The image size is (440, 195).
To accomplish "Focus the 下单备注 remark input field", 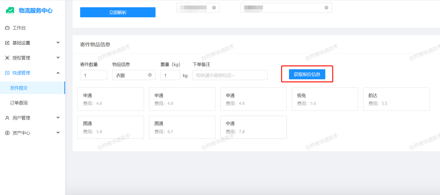I will tap(230, 75).
